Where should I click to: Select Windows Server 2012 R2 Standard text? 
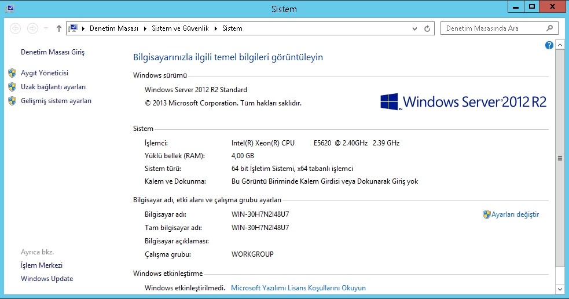point(196,90)
